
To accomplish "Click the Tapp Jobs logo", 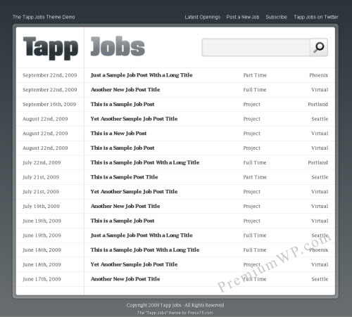I will [84, 48].
